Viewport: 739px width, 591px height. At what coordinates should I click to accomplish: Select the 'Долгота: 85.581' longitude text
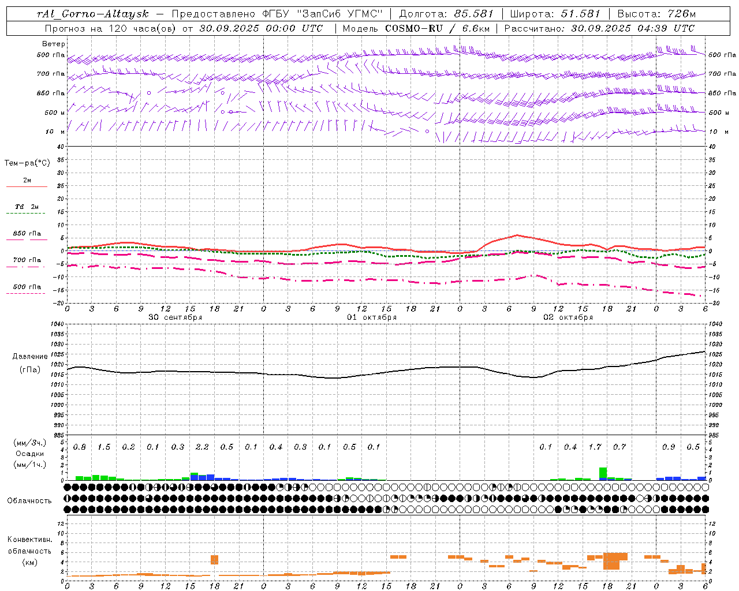(447, 14)
